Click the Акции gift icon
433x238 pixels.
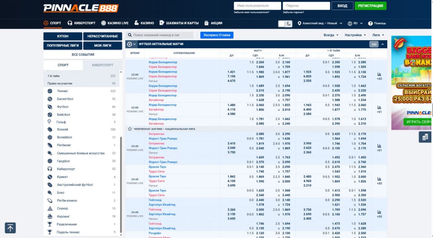(207, 23)
